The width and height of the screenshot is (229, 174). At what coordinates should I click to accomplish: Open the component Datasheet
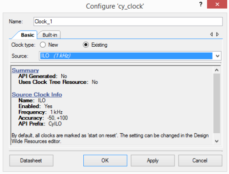click(x=31, y=161)
